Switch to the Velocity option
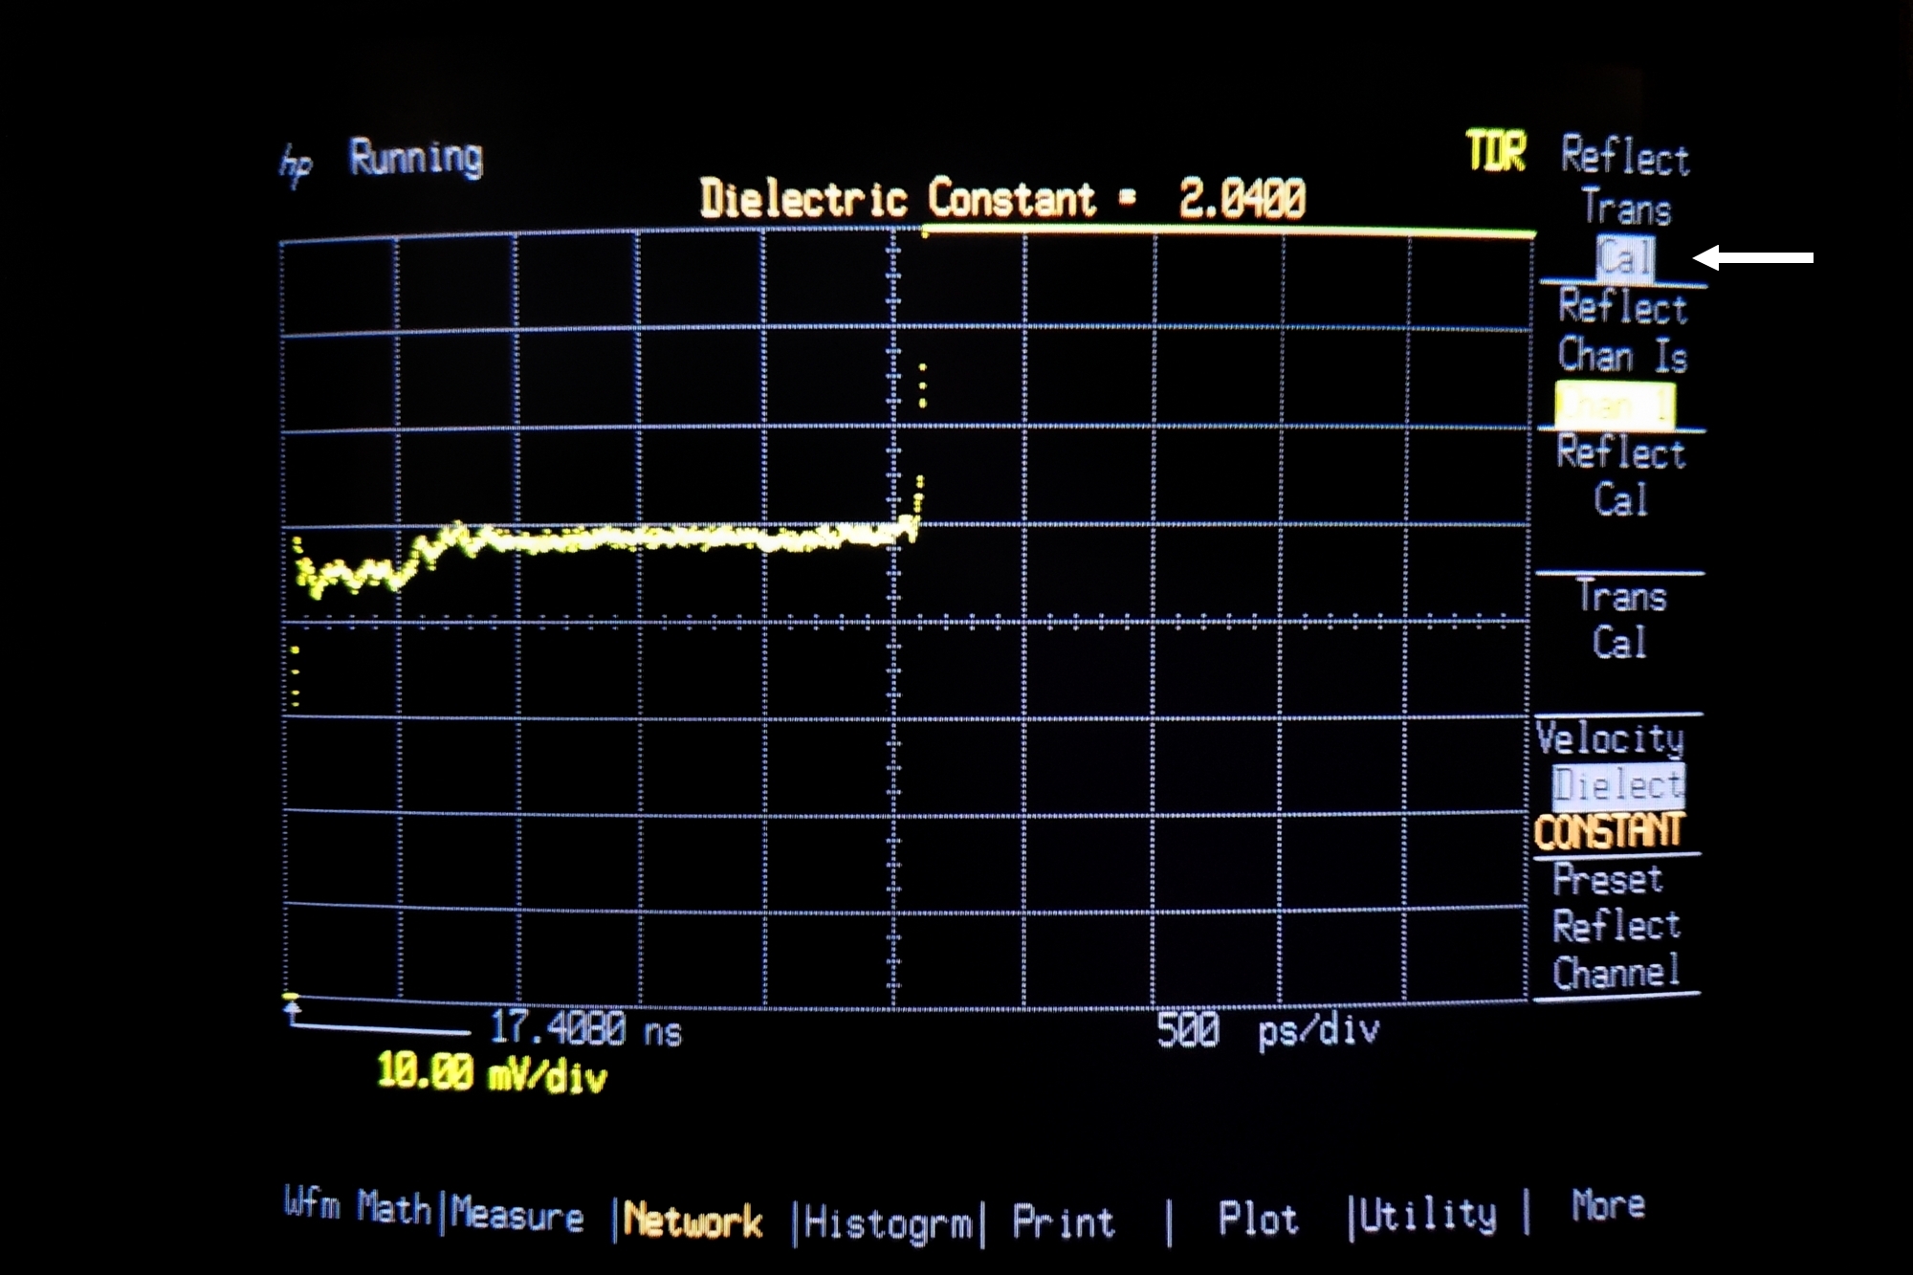 1610,738
